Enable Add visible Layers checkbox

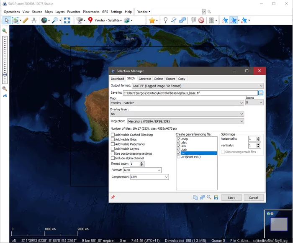(113, 148)
